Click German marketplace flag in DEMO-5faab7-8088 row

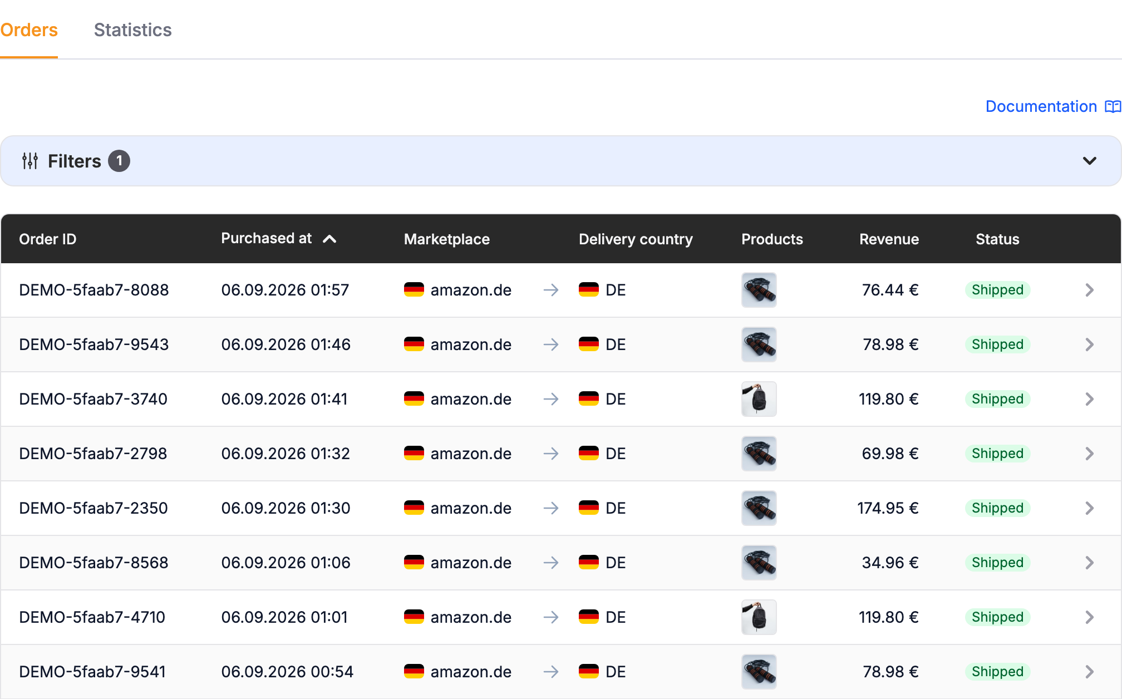(x=414, y=290)
